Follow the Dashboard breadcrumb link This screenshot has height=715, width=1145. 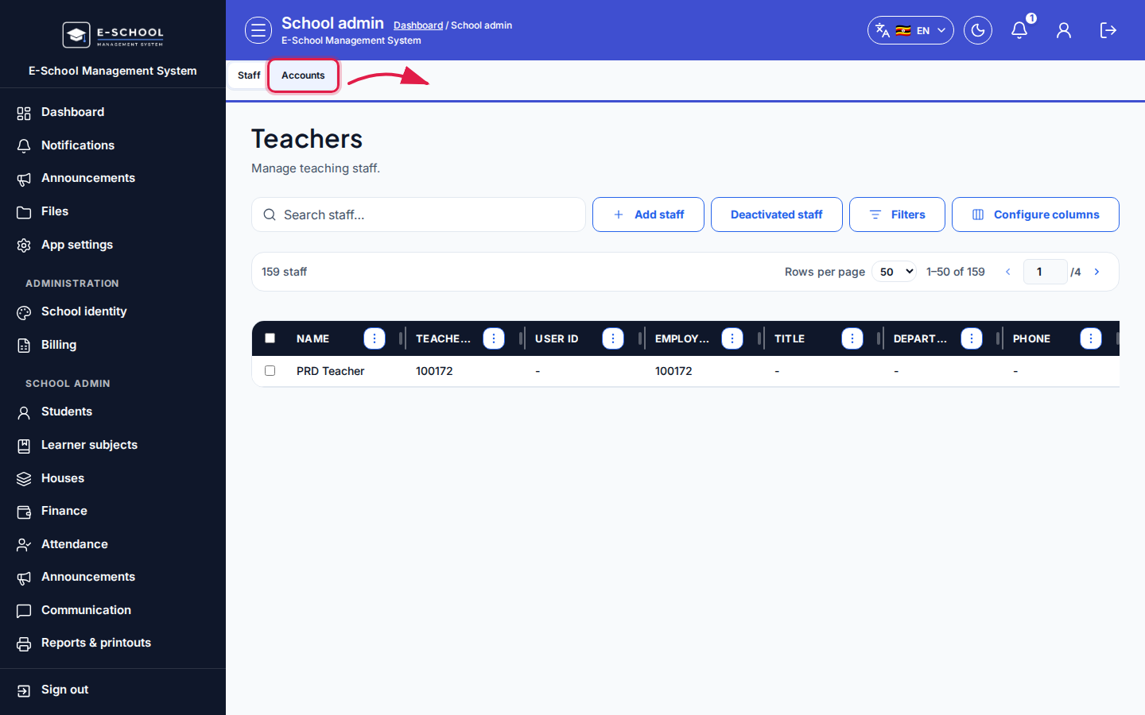(x=418, y=25)
